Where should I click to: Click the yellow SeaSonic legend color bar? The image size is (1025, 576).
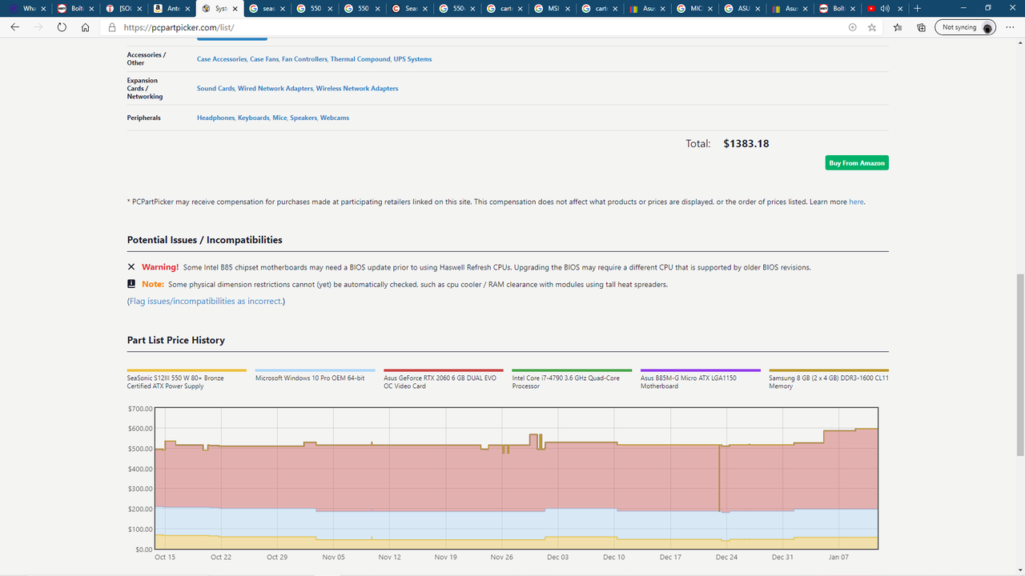coord(187,370)
